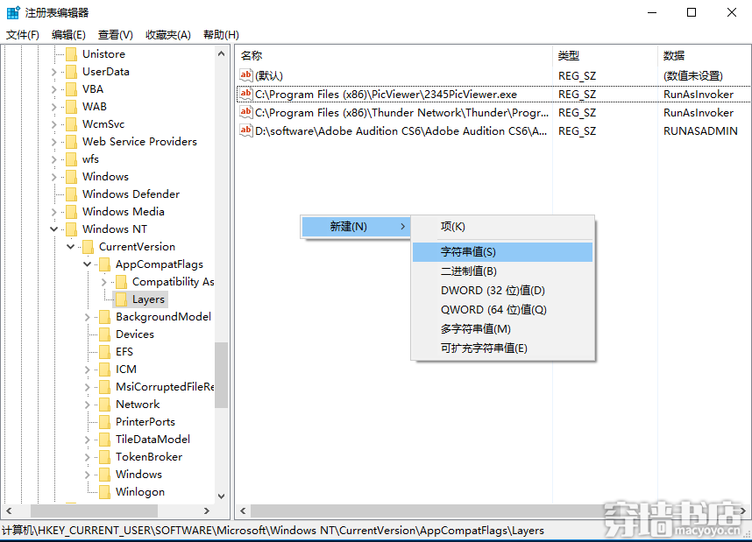Expand the WcmSvc tree node
The image size is (752, 542).
click(53, 124)
